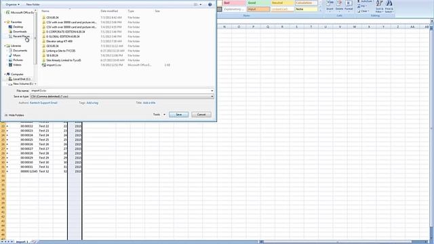Click the Add a tag link
Image resolution: width=434 pixels, height=244 pixels.
pos(92,103)
